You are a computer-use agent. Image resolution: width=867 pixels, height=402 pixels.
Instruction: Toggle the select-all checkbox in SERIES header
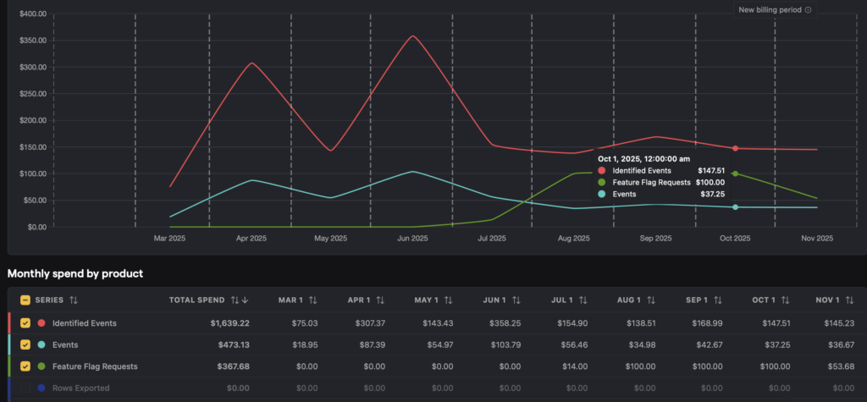coord(25,300)
